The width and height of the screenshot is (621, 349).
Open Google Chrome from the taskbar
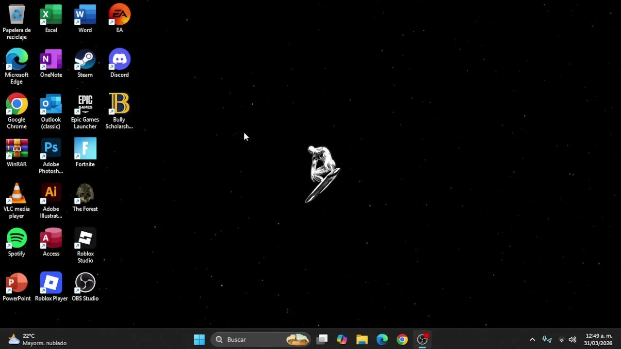tap(402, 339)
